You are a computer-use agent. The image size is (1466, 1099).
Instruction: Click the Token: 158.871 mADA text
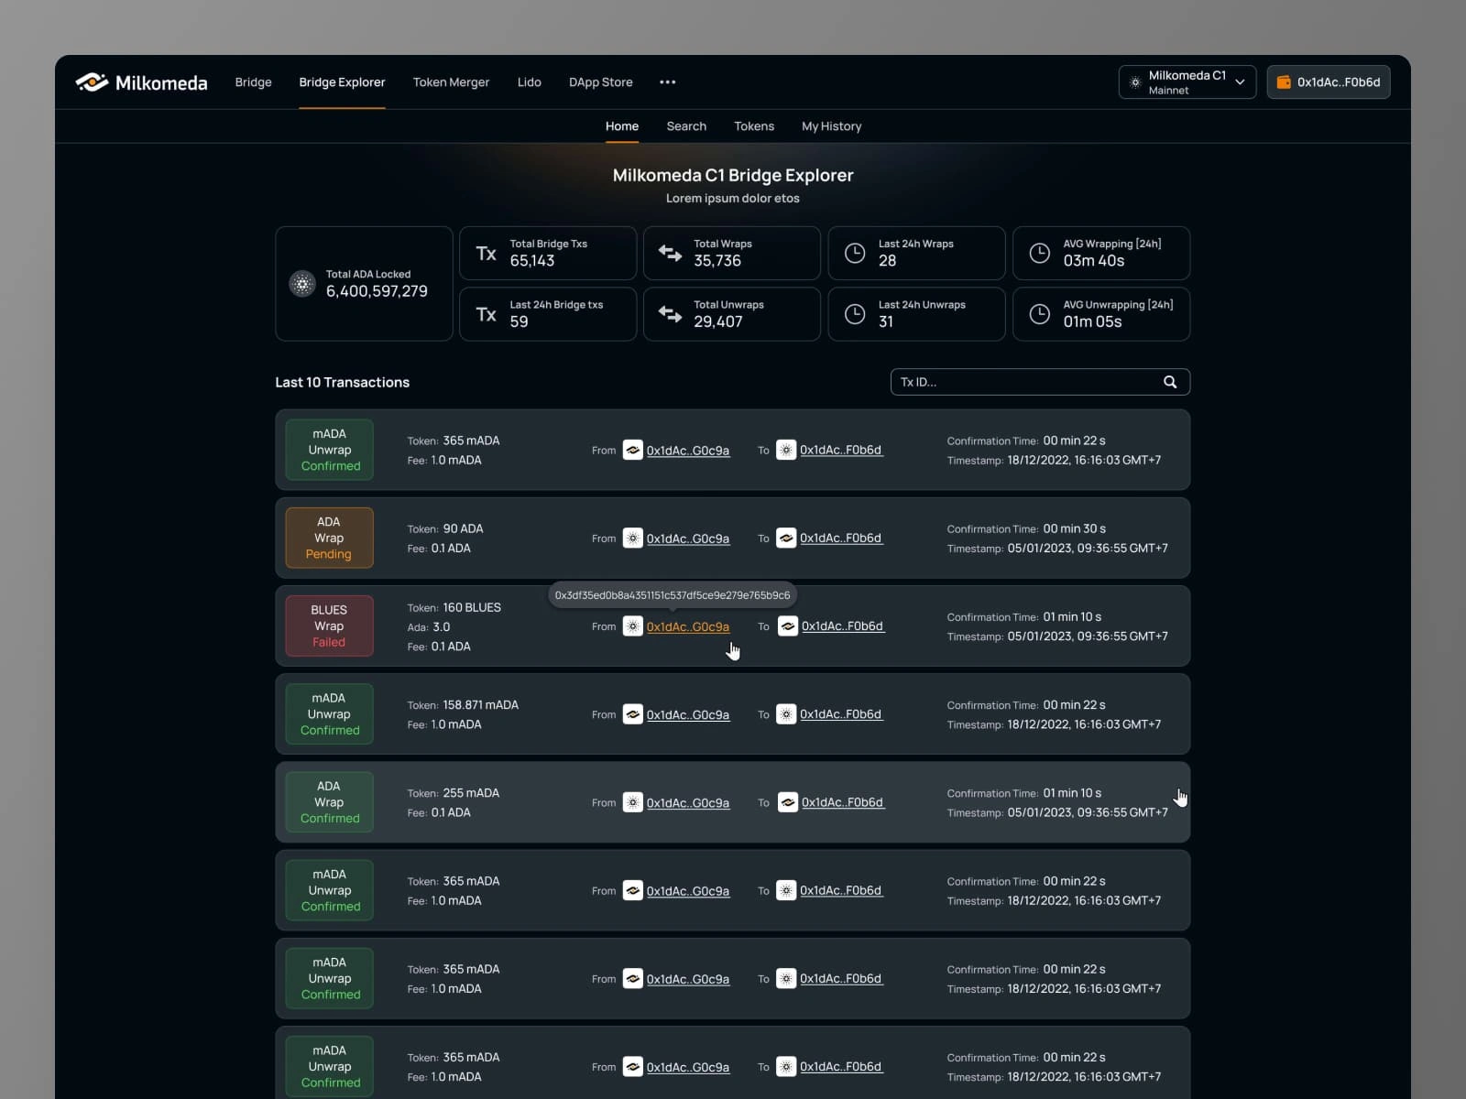pos(463,705)
